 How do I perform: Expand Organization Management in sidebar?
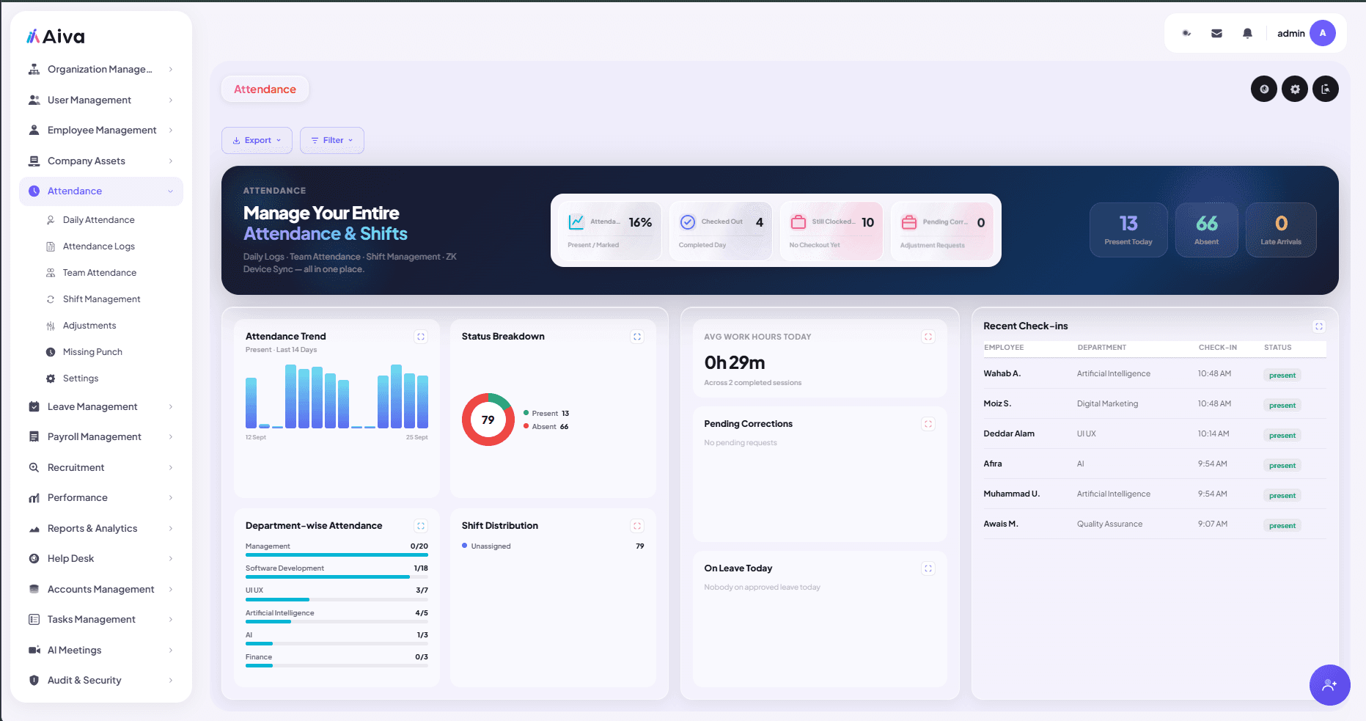click(x=101, y=70)
